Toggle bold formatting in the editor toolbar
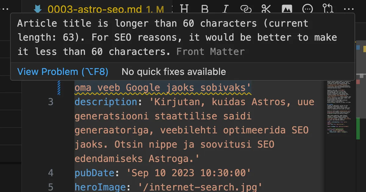The width and height of the screenshot is (366, 192). 205,9
